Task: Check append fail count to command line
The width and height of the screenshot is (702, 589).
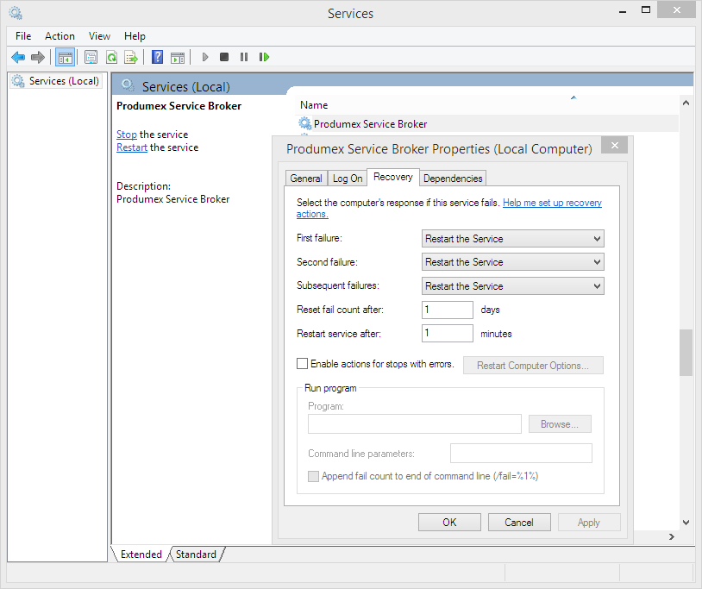Action: [314, 476]
